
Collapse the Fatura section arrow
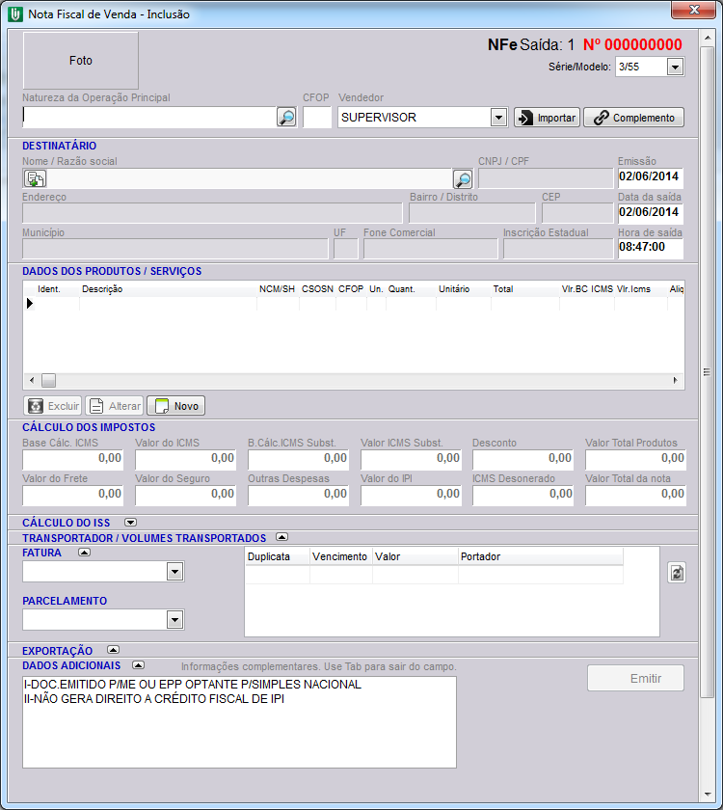pyautogui.click(x=84, y=553)
